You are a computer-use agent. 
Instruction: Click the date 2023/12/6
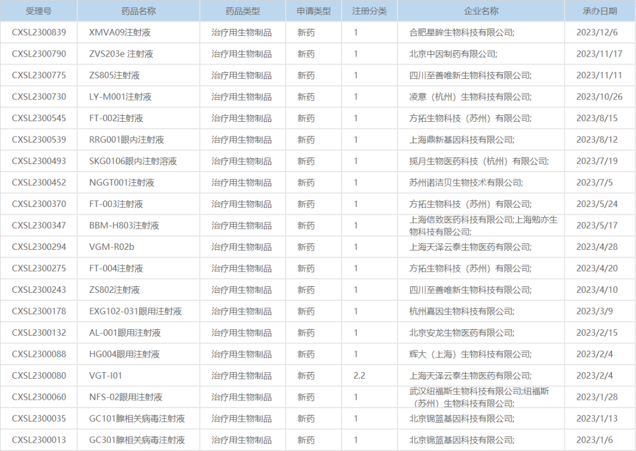[x=597, y=32]
